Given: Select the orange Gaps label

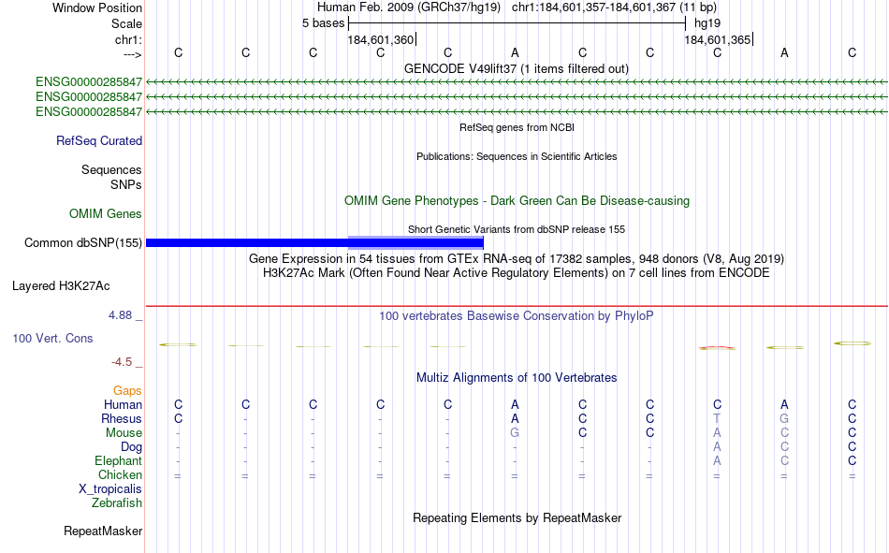Looking at the screenshot, I should [127, 390].
